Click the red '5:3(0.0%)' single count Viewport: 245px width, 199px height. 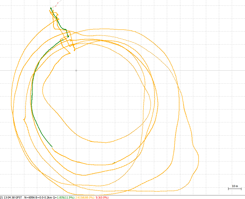point(102,197)
